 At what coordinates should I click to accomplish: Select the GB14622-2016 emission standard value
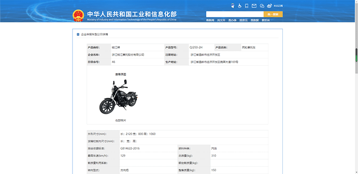(130, 149)
